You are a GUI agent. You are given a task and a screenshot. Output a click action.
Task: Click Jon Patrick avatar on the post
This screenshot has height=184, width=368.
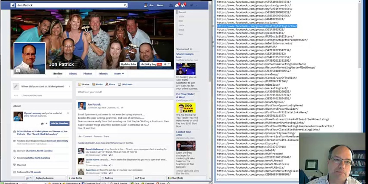82,106
